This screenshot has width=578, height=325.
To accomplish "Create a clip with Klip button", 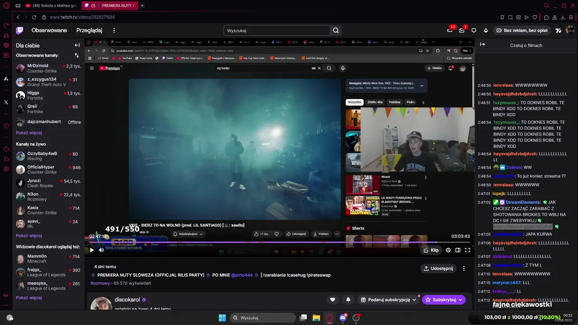I will coord(431,250).
